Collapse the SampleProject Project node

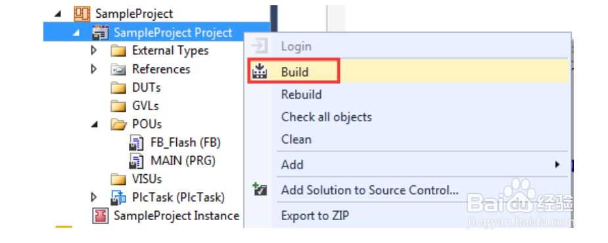pyautogui.click(x=75, y=33)
